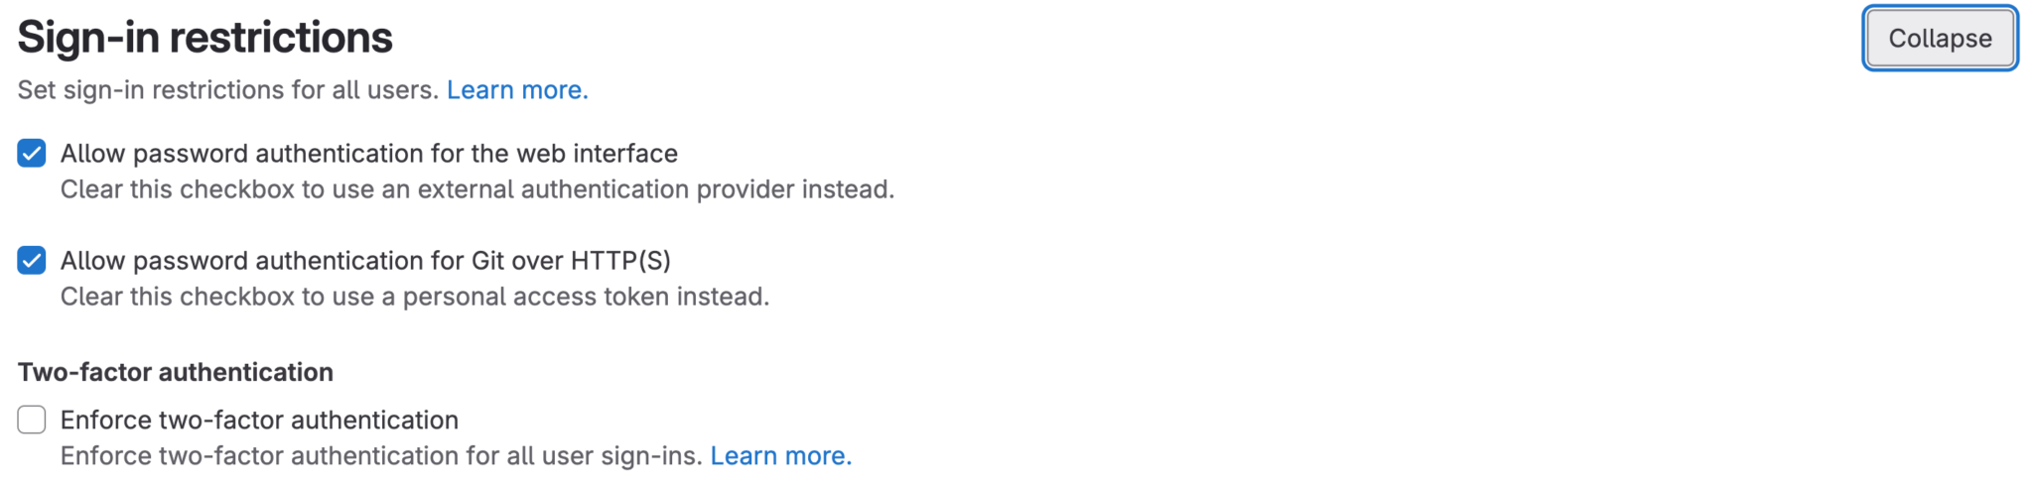Open Learn more link about two-factor authentication

click(780, 456)
